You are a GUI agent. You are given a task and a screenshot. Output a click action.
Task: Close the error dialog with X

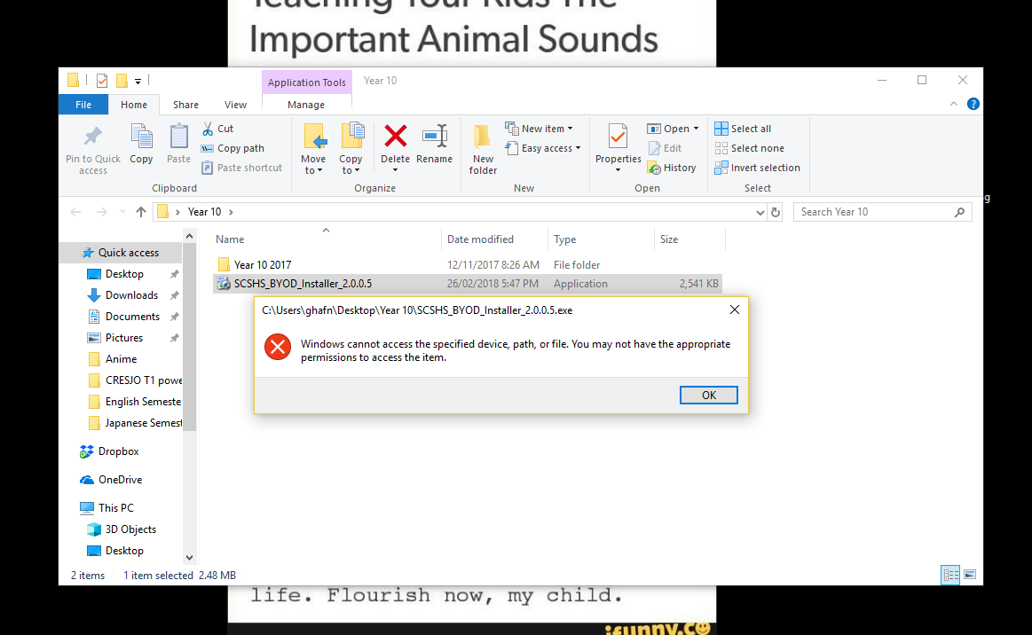click(735, 310)
